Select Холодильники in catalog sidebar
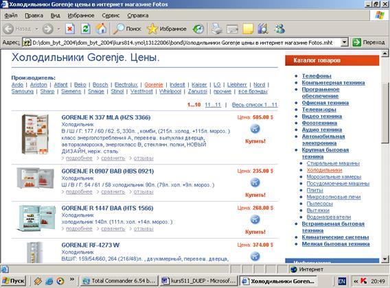 coord(324,170)
